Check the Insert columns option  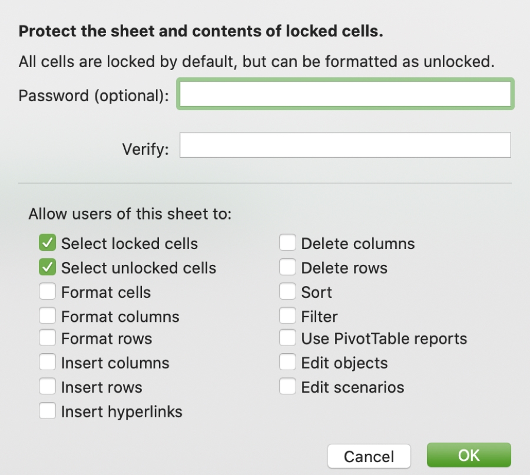click(x=47, y=362)
